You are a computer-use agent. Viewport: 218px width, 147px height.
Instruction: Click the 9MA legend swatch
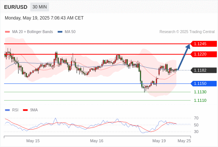pos(25,110)
